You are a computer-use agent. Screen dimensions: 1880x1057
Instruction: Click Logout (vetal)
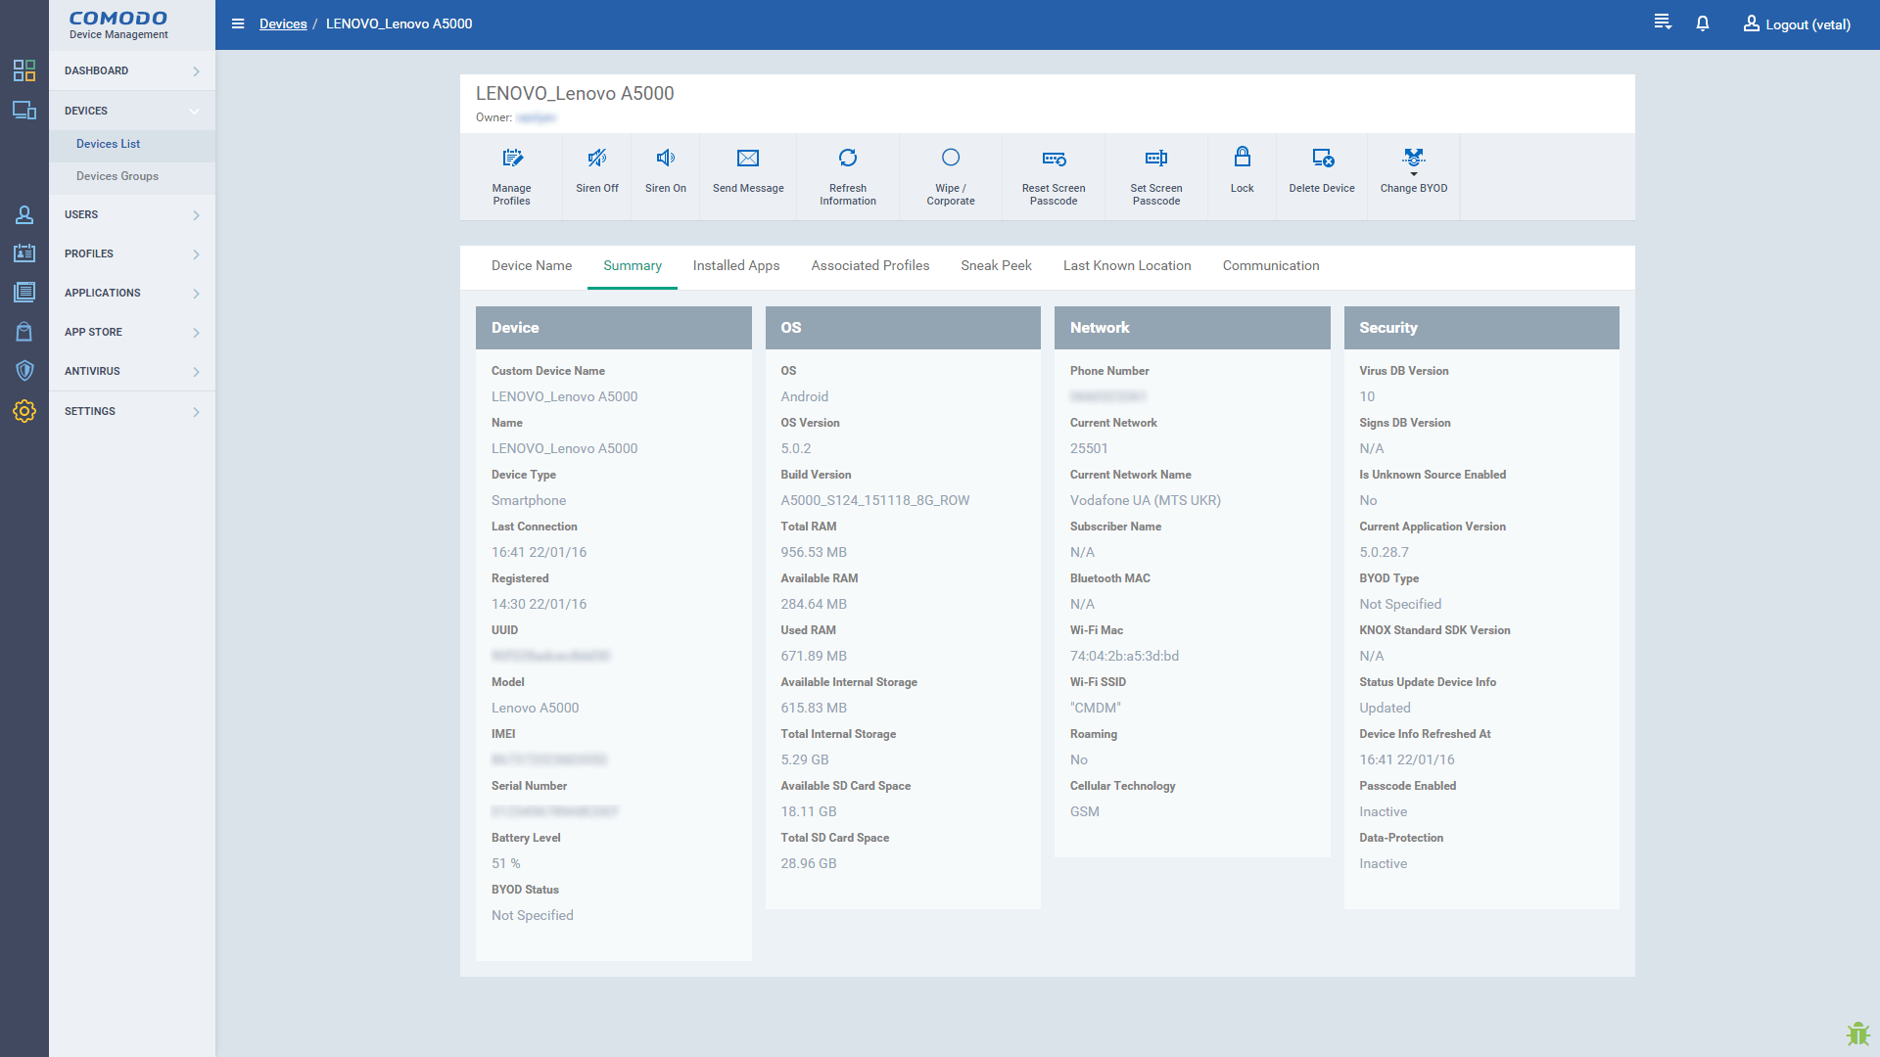(x=1797, y=24)
